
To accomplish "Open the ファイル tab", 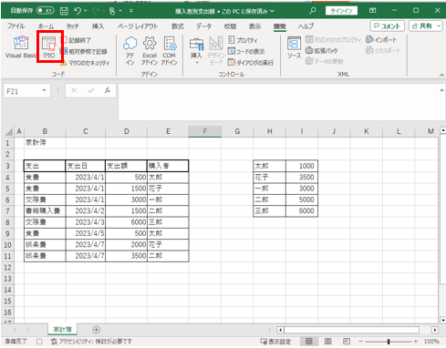I will pos(16,26).
